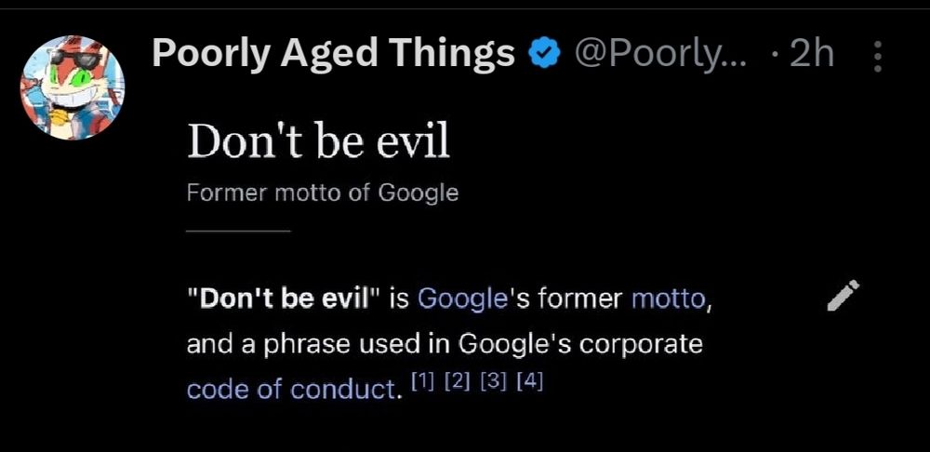Click the bold "Don't be evil" phrase

coord(284,299)
